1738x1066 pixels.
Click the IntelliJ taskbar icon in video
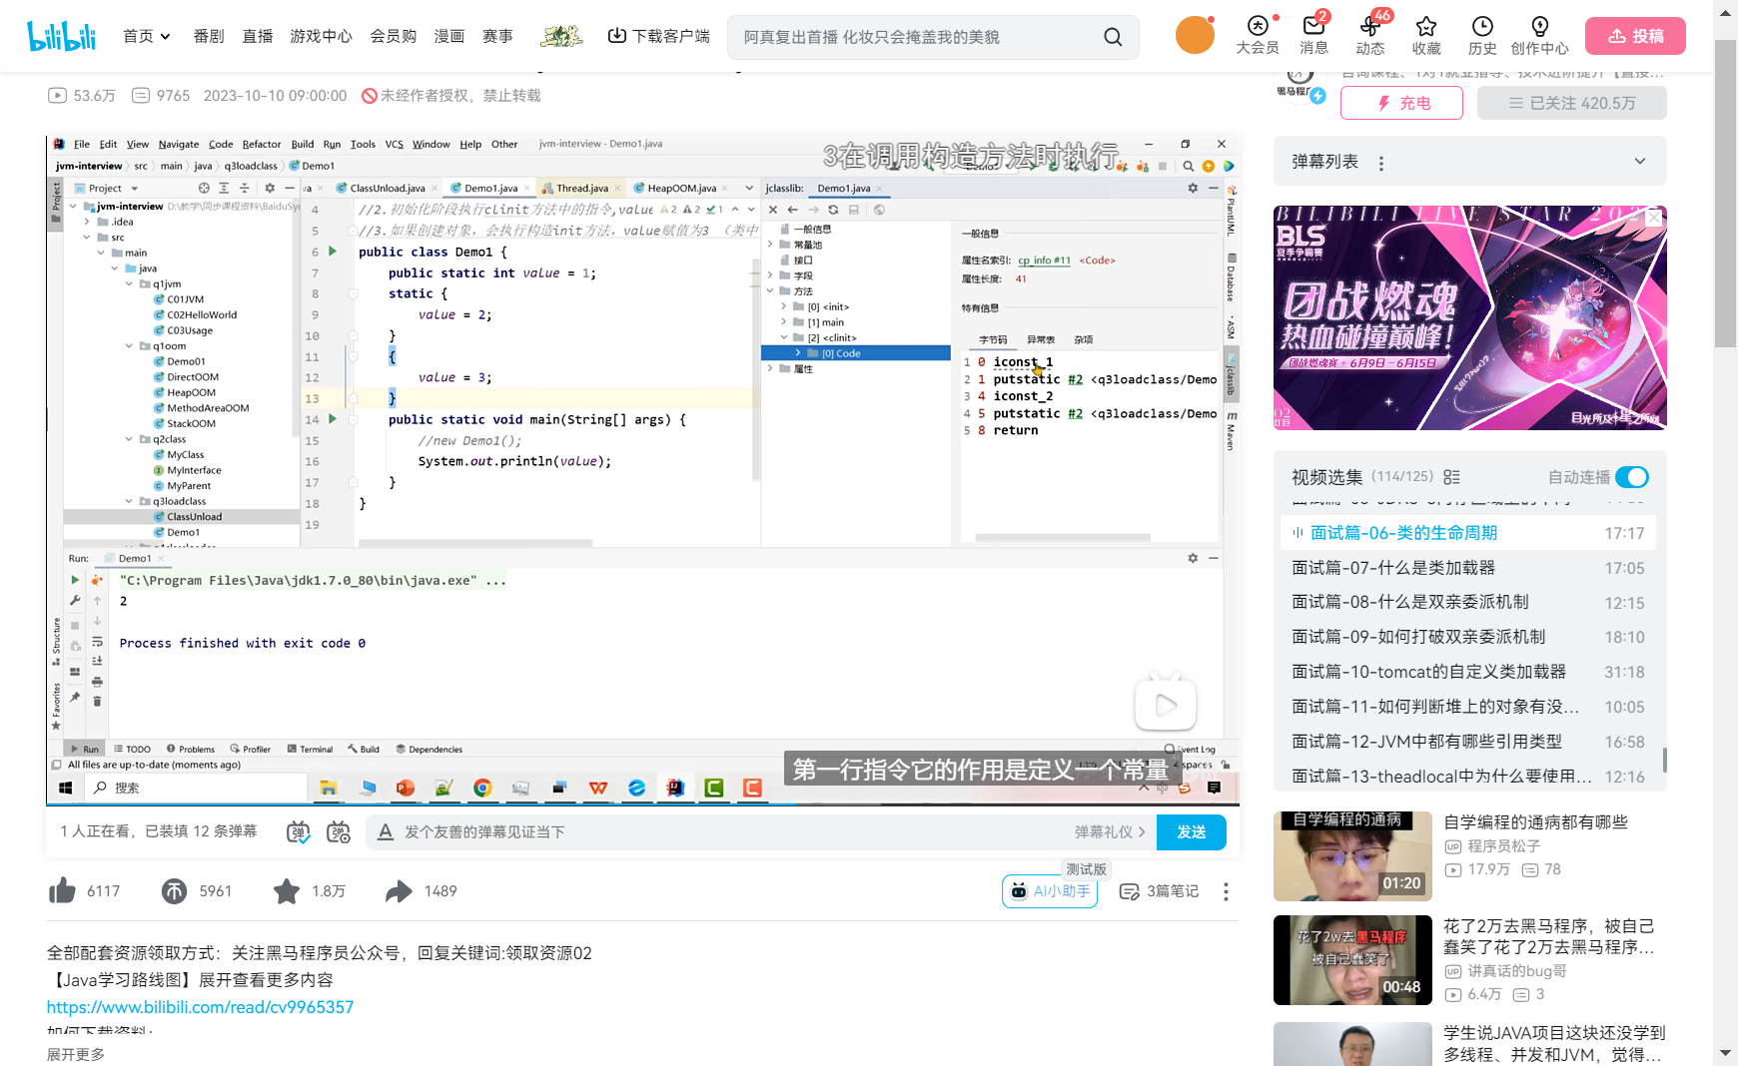pos(676,788)
